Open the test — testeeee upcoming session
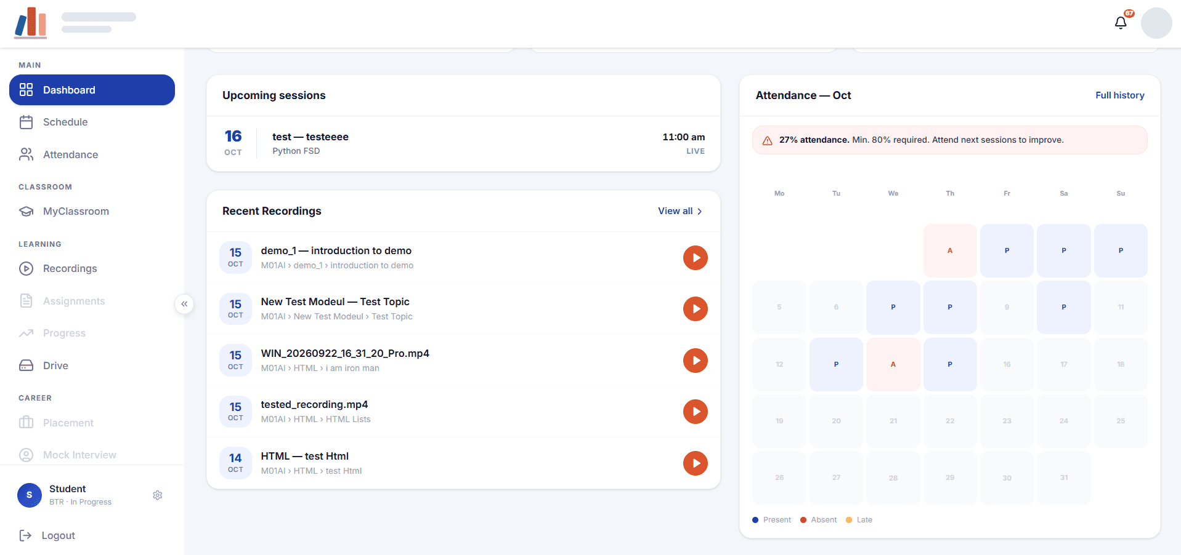This screenshot has height=555, width=1181. (x=463, y=143)
